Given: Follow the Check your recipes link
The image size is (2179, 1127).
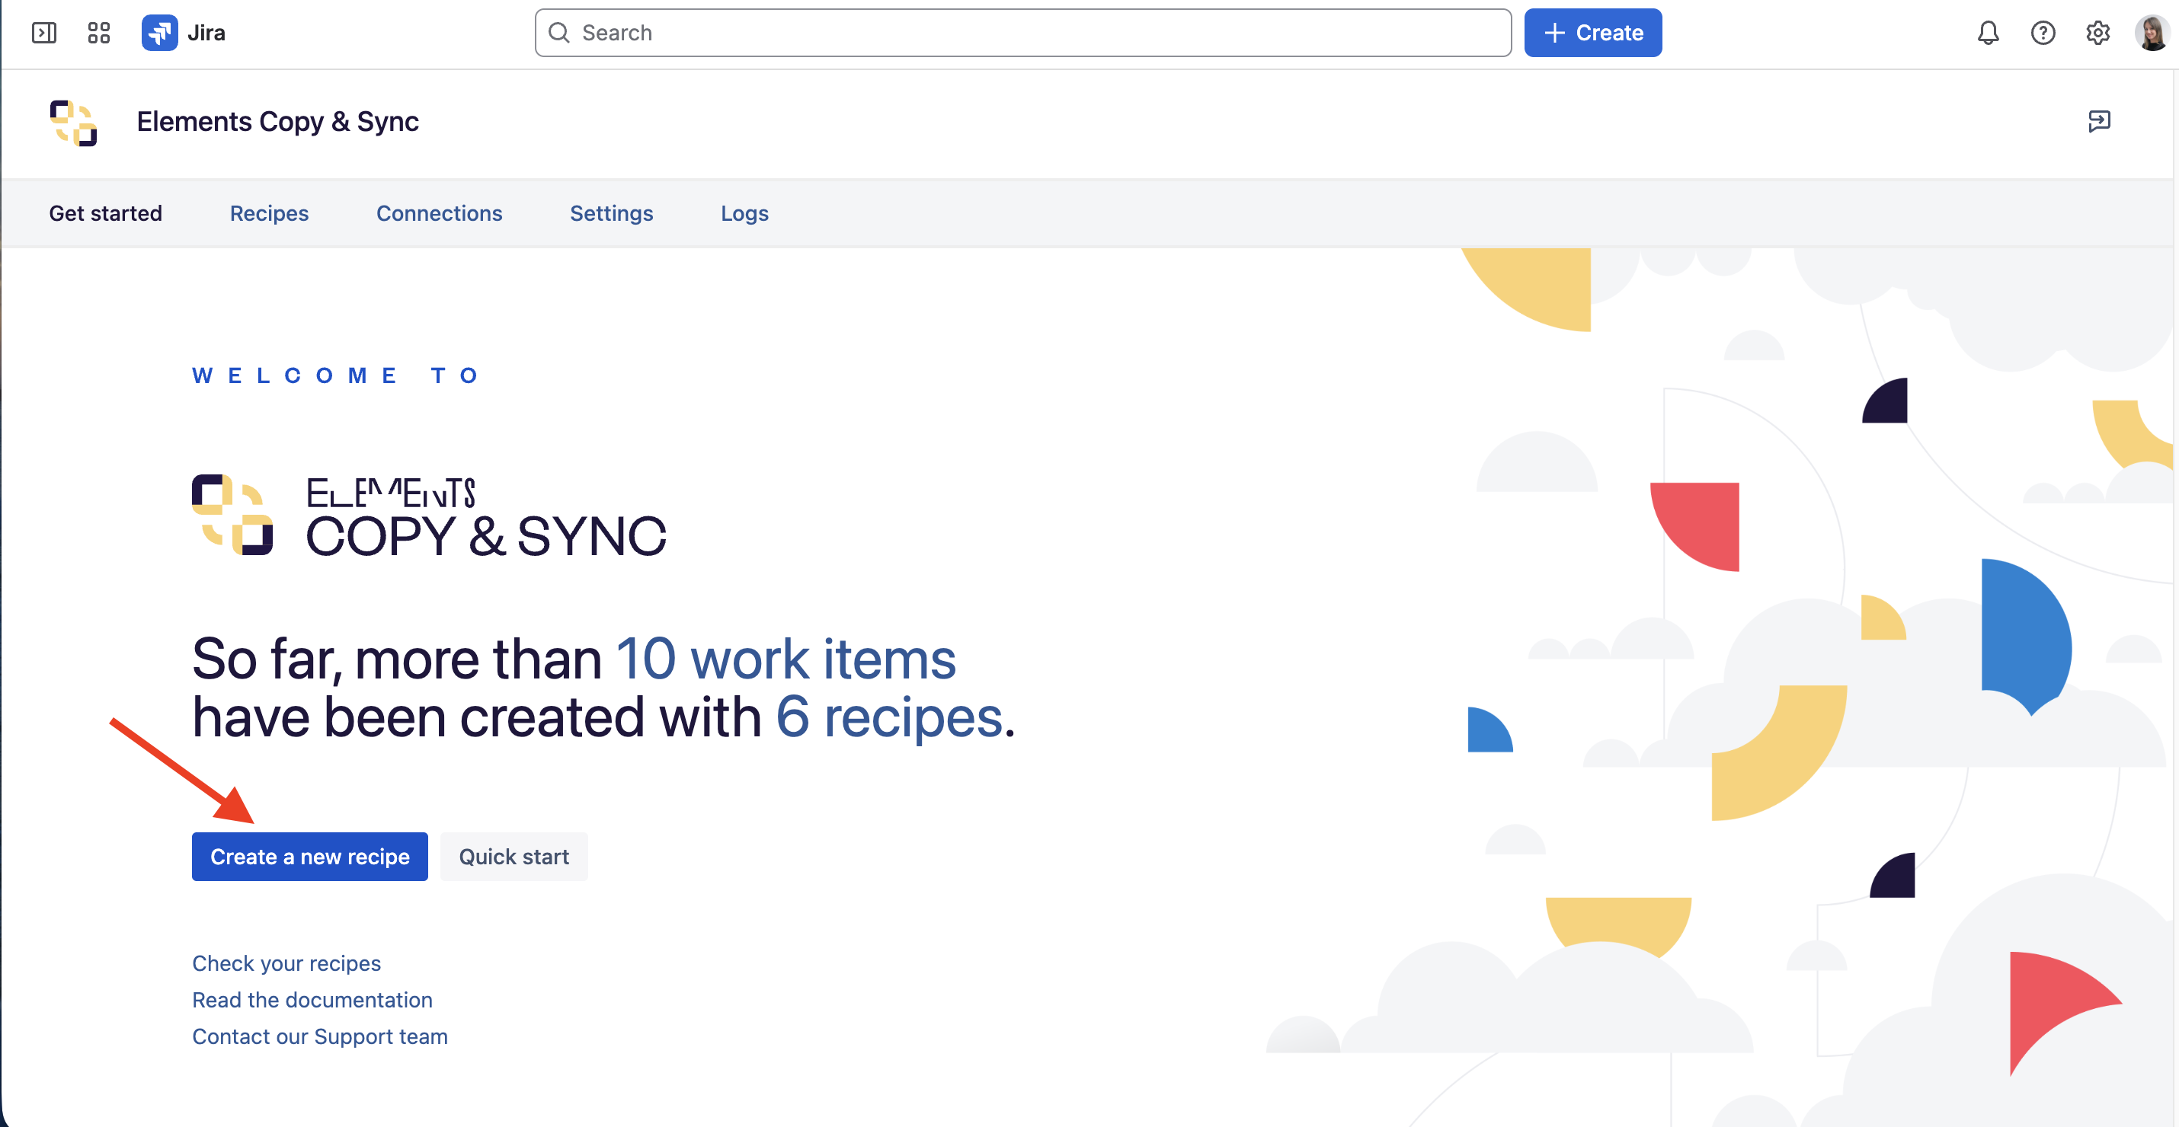Looking at the screenshot, I should [x=286, y=963].
